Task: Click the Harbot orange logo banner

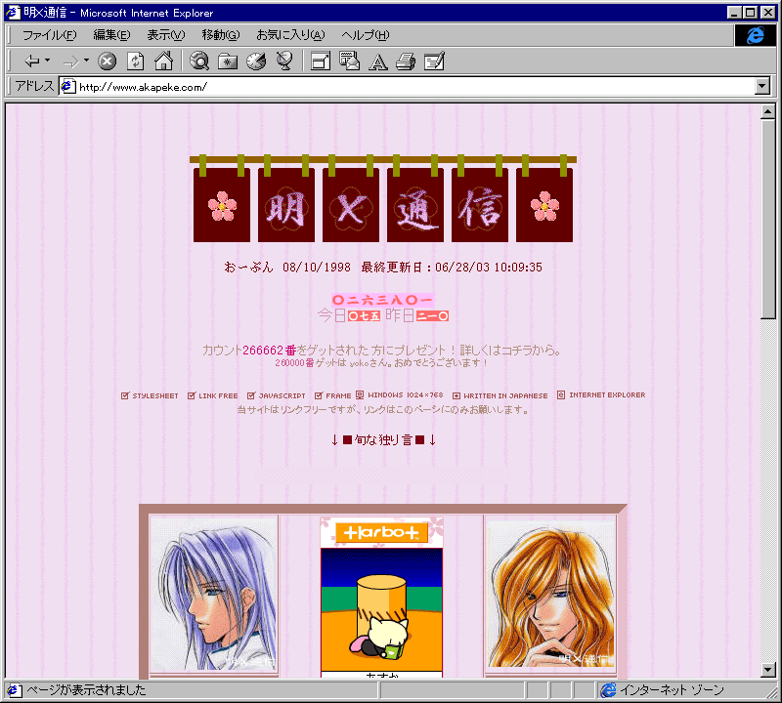Action: click(382, 532)
